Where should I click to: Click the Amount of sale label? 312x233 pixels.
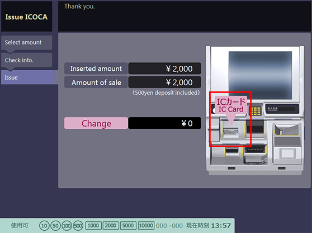(x=96, y=82)
